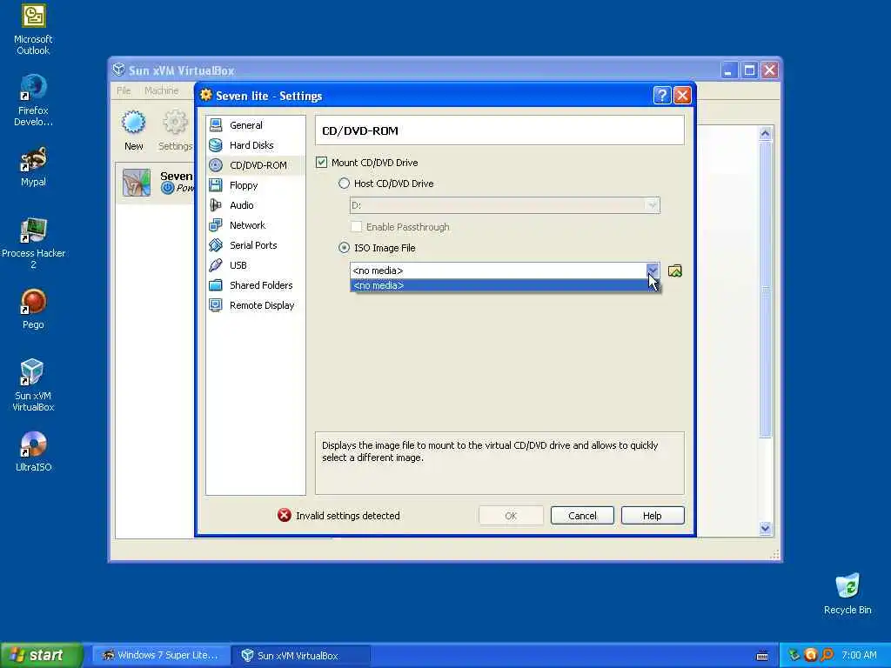
Task: Open the Machine menu in VirtualBox window
Action: pyautogui.click(x=161, y=90)
